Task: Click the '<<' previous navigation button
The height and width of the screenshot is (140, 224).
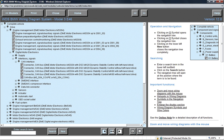Action: [x=135, y=13]
